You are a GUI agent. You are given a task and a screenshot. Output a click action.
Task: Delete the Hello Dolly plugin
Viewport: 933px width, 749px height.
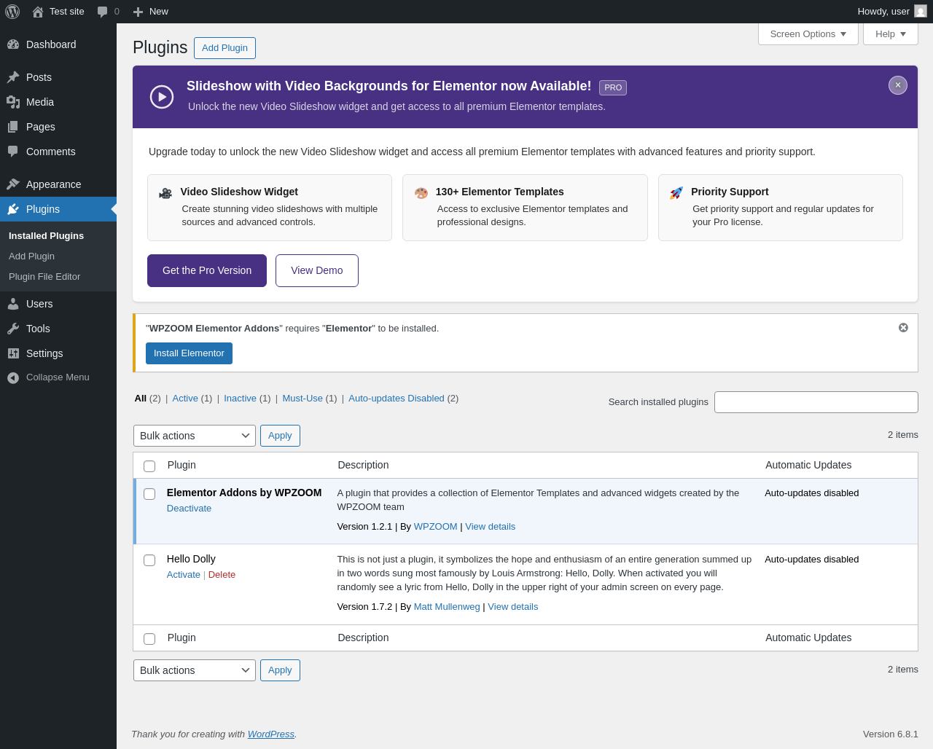pyautogui.click(x=222, y=575)
